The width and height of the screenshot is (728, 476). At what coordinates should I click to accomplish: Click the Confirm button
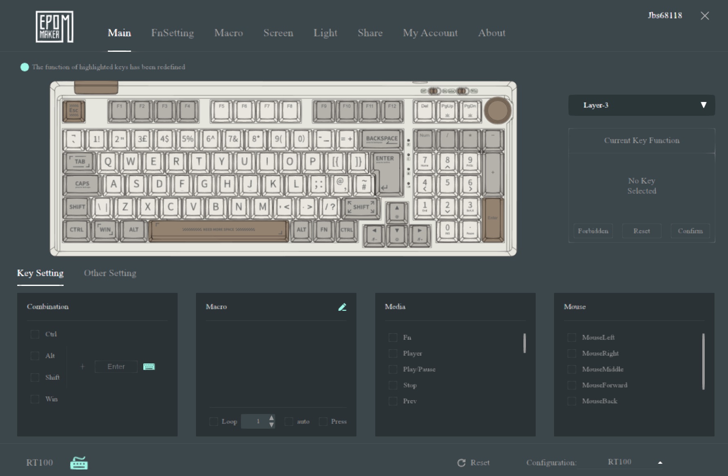coord(690,231)
